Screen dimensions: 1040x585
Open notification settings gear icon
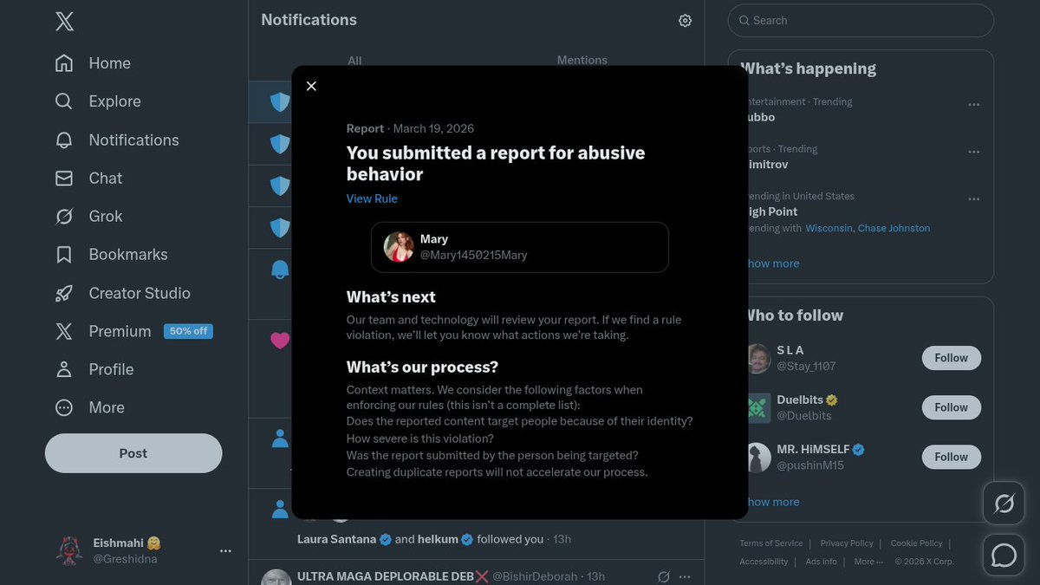click(686, 20)
